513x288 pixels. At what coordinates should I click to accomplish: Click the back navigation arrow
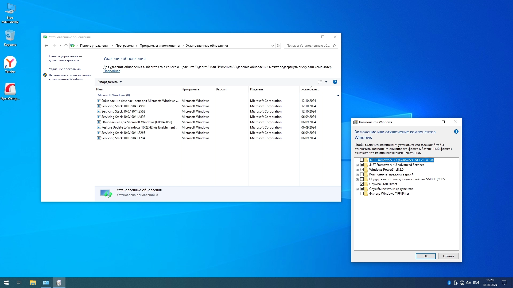(46, 46)
